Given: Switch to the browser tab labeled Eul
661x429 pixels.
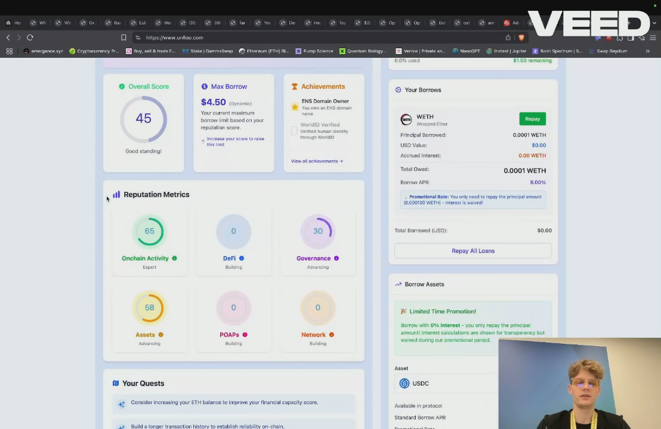Looking at the screenshot, I should click(x=138, y=23).
